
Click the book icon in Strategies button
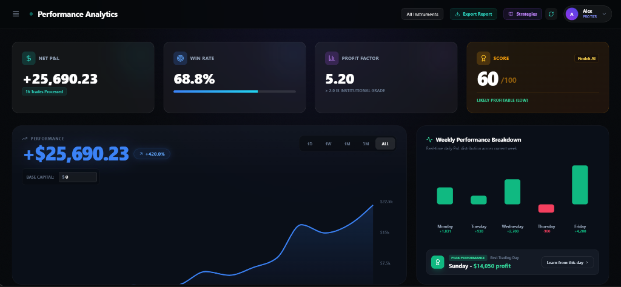(511, 15)
